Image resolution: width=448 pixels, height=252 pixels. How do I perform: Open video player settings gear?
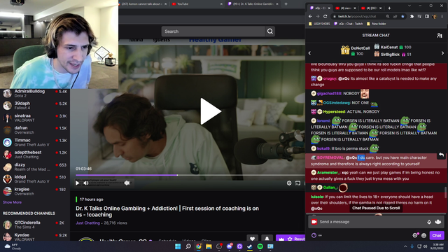[289, 183]
